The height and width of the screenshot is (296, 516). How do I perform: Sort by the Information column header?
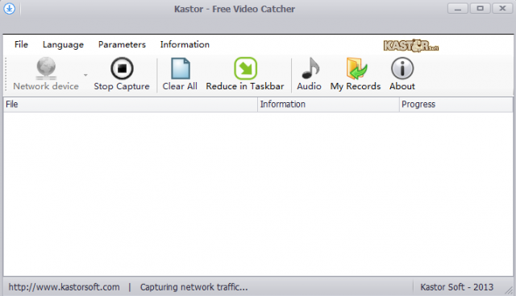(x=328, y=105)
